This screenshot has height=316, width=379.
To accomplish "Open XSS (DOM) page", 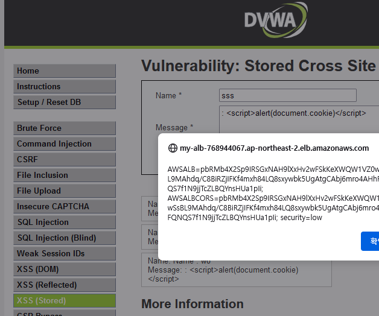I will click(x=65, y=270).
